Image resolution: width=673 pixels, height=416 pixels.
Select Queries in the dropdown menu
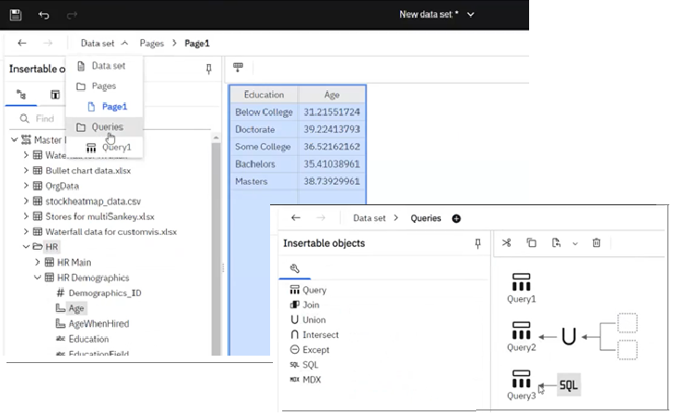107,126
